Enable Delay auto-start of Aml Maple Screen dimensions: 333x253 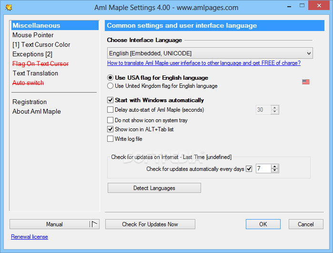tap(110, 110)
